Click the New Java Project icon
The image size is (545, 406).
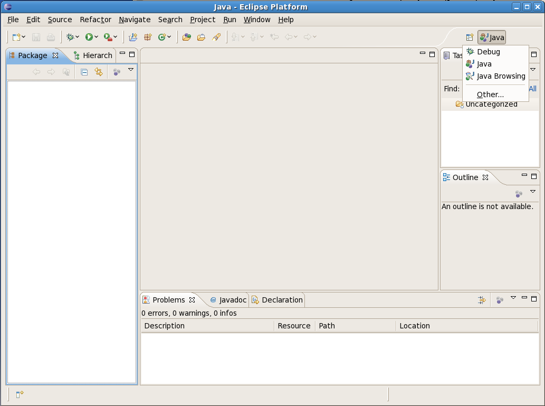133,37
